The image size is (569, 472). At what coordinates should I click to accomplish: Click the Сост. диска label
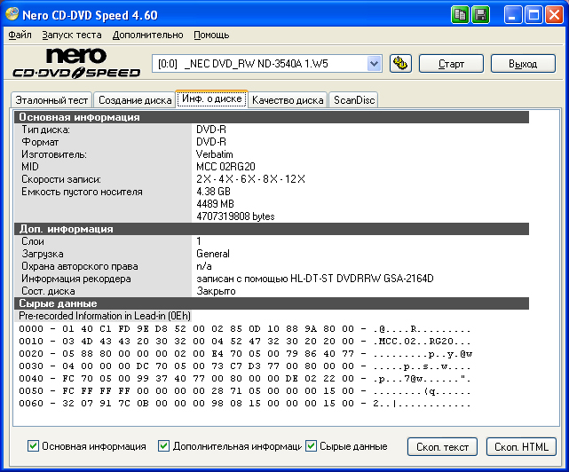coord(48,291)
